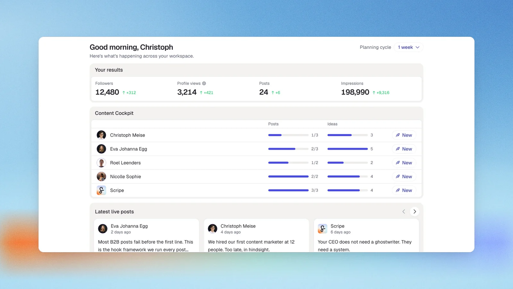513x289 pixels.
Task: Click Eva Johanna Egg's avatar in live posts
Action: click(103, 229)
